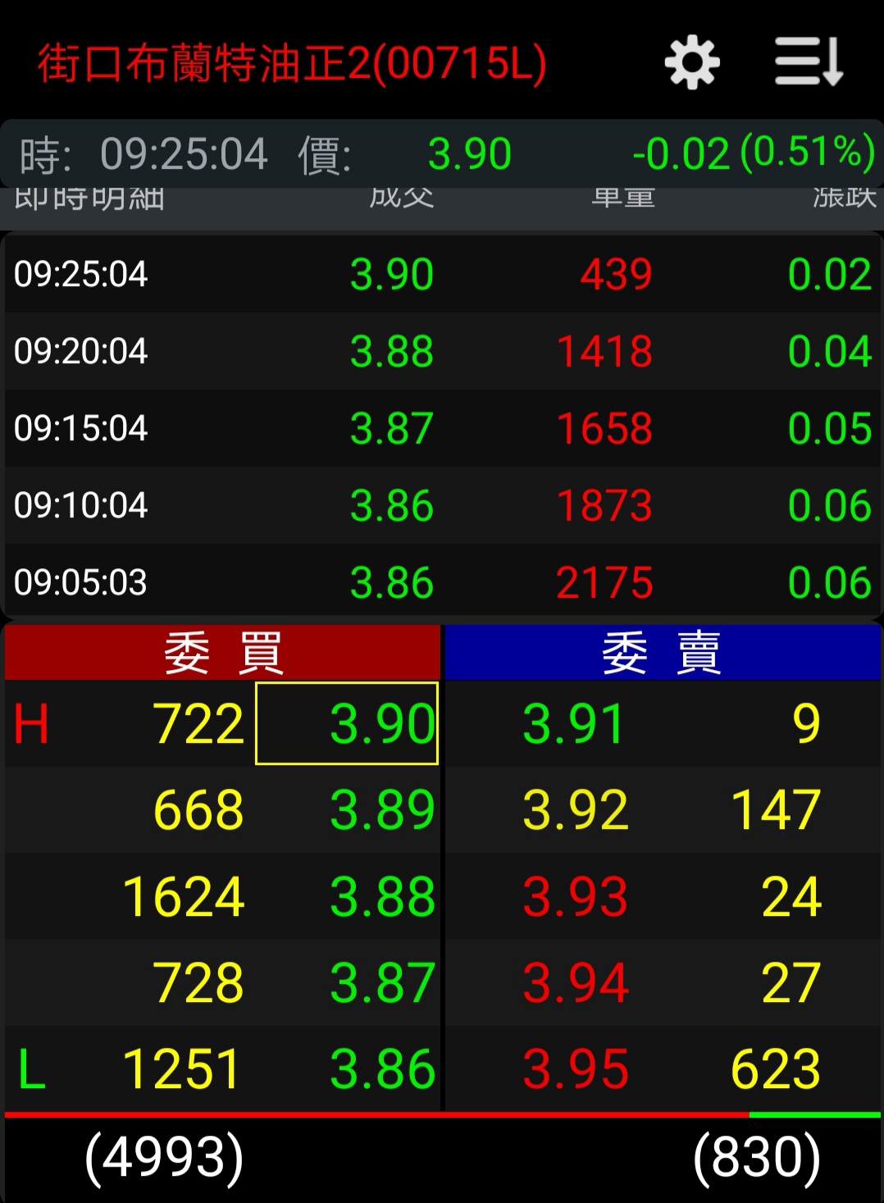Tap the stock title 街口布蘭特油正2(00715L)
The height and width of the screenshot is (1203, 884).
[x=292, y=63]
